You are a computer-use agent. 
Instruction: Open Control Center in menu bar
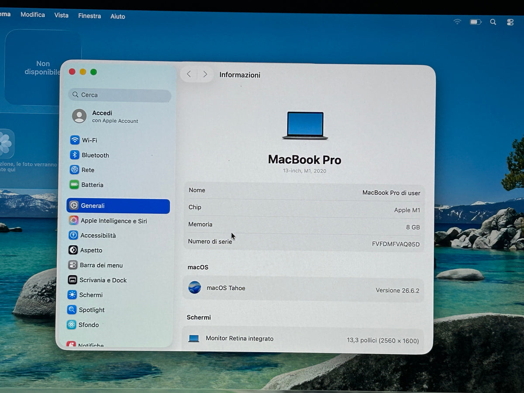(510, 22)
